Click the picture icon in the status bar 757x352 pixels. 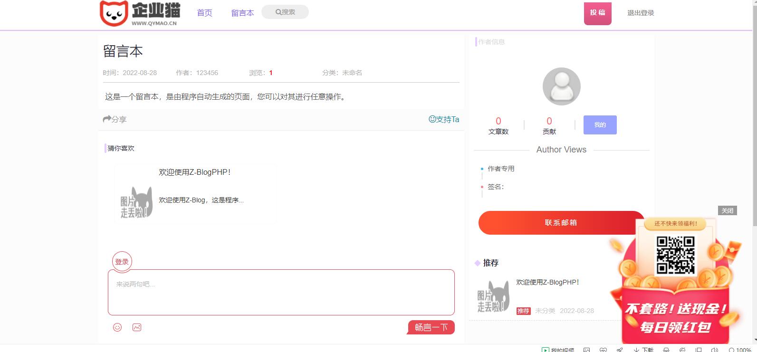[x=587, y=350]
